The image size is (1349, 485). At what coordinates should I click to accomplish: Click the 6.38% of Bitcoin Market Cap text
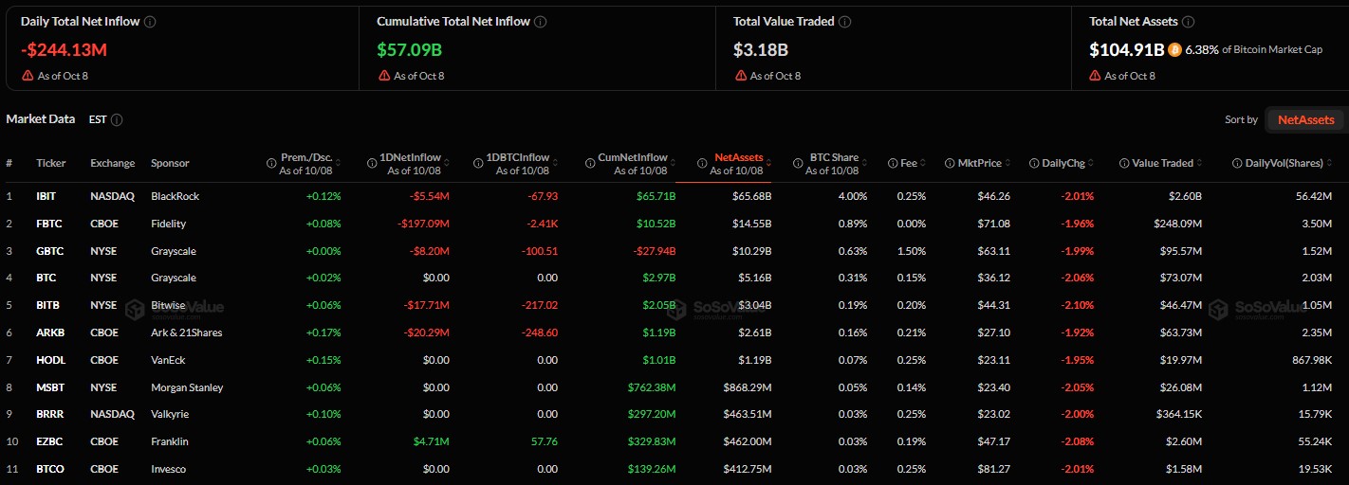(x=1254, y=49)
